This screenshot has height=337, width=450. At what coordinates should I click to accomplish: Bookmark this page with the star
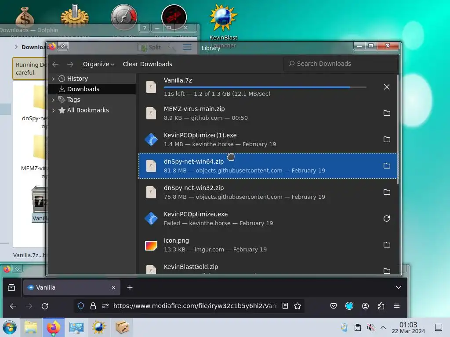[x=298, y=306]
